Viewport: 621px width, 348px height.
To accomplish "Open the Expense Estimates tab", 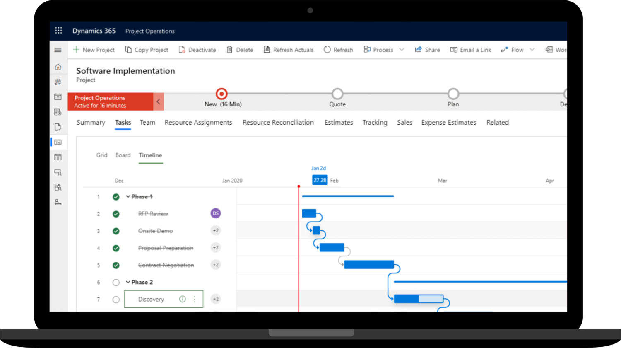I will (x=449, y=122).
